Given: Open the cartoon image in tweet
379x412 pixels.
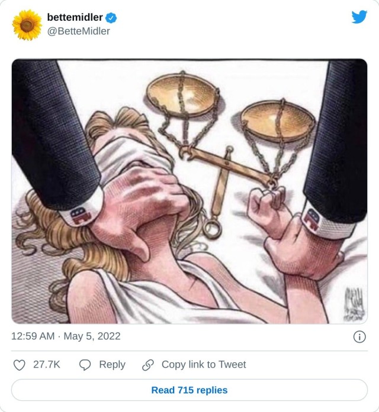Looking at the screenshot, I should pyautogui.click(x=189, y=192).
